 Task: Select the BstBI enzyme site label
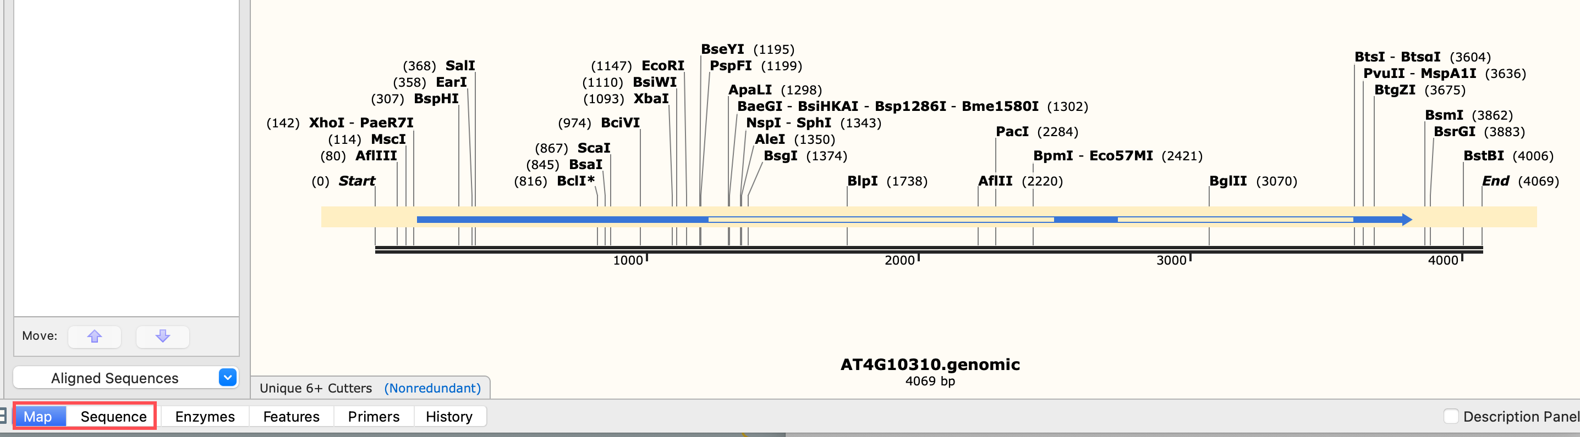pos(1483,155)
